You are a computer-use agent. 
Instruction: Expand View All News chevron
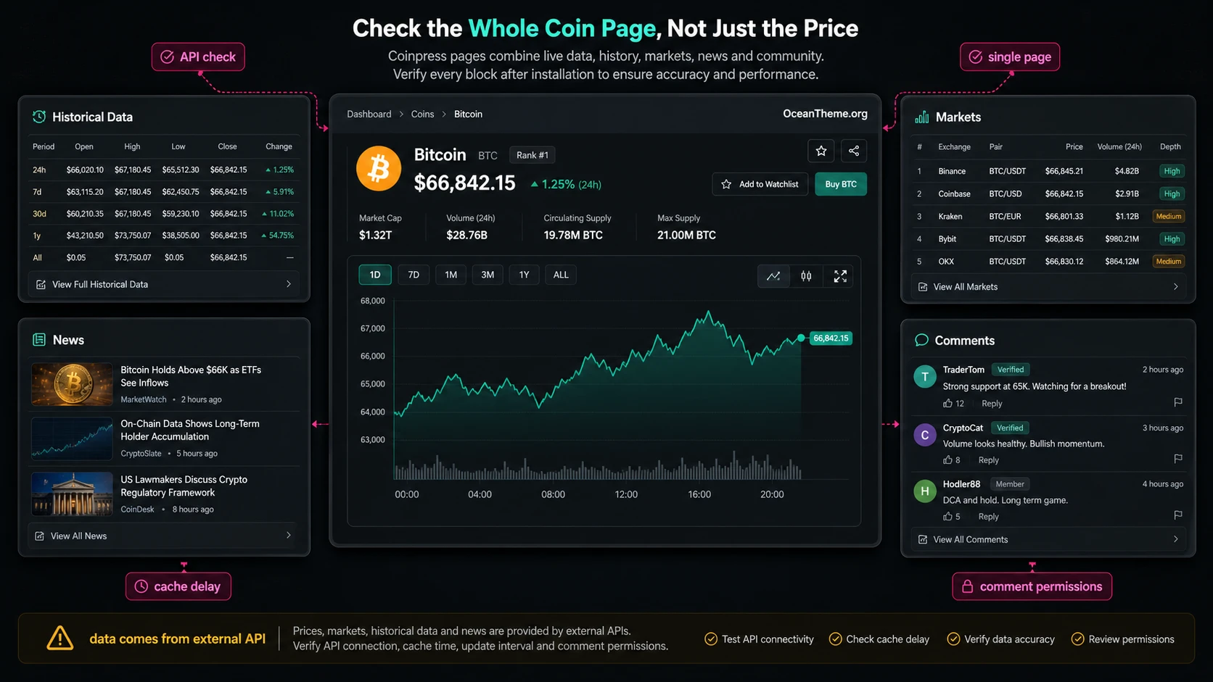pyautogui.click(x=289, y=536)
